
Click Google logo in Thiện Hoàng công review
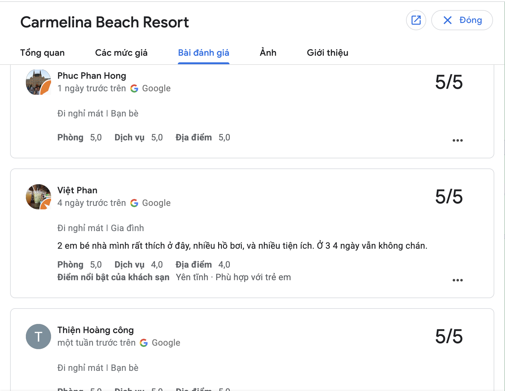point(144,343)
